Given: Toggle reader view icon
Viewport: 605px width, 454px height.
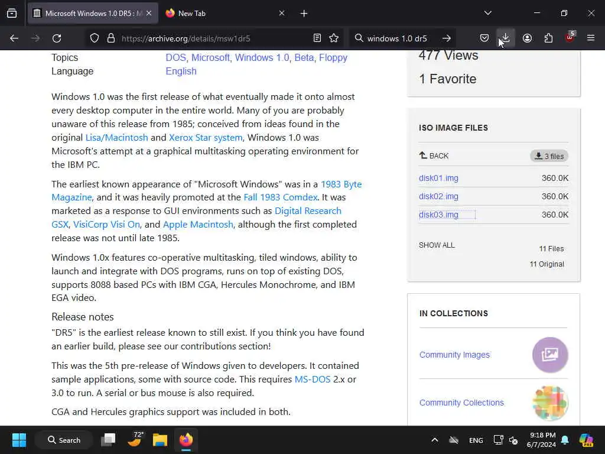Looking at the screenshot, I should [317, 38].
